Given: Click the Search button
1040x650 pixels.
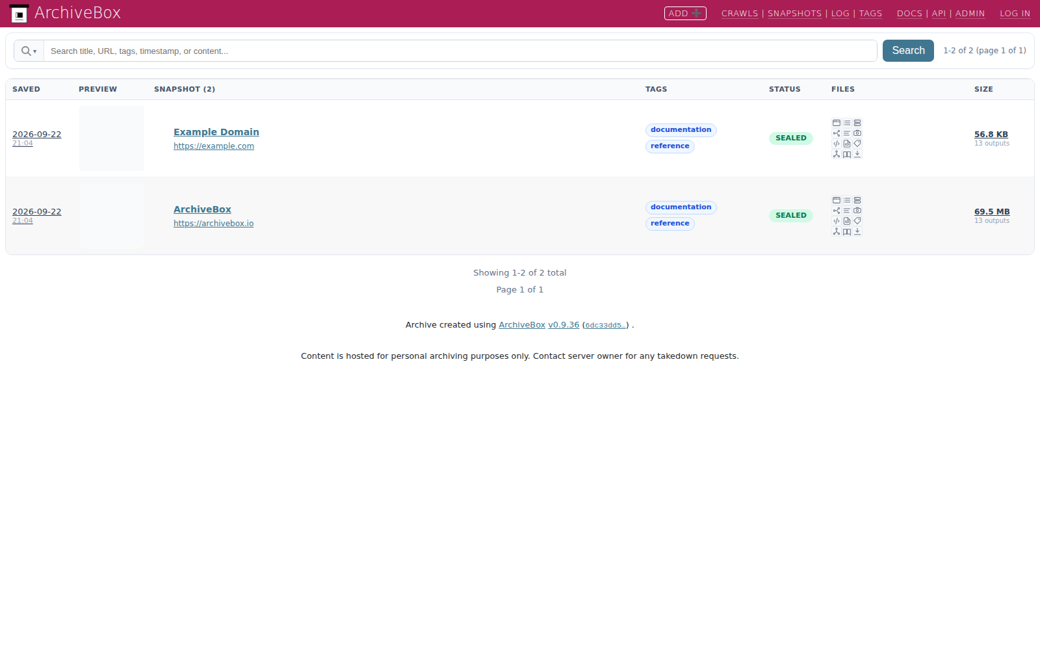Looking at the screenshot, I should (908, 51).
